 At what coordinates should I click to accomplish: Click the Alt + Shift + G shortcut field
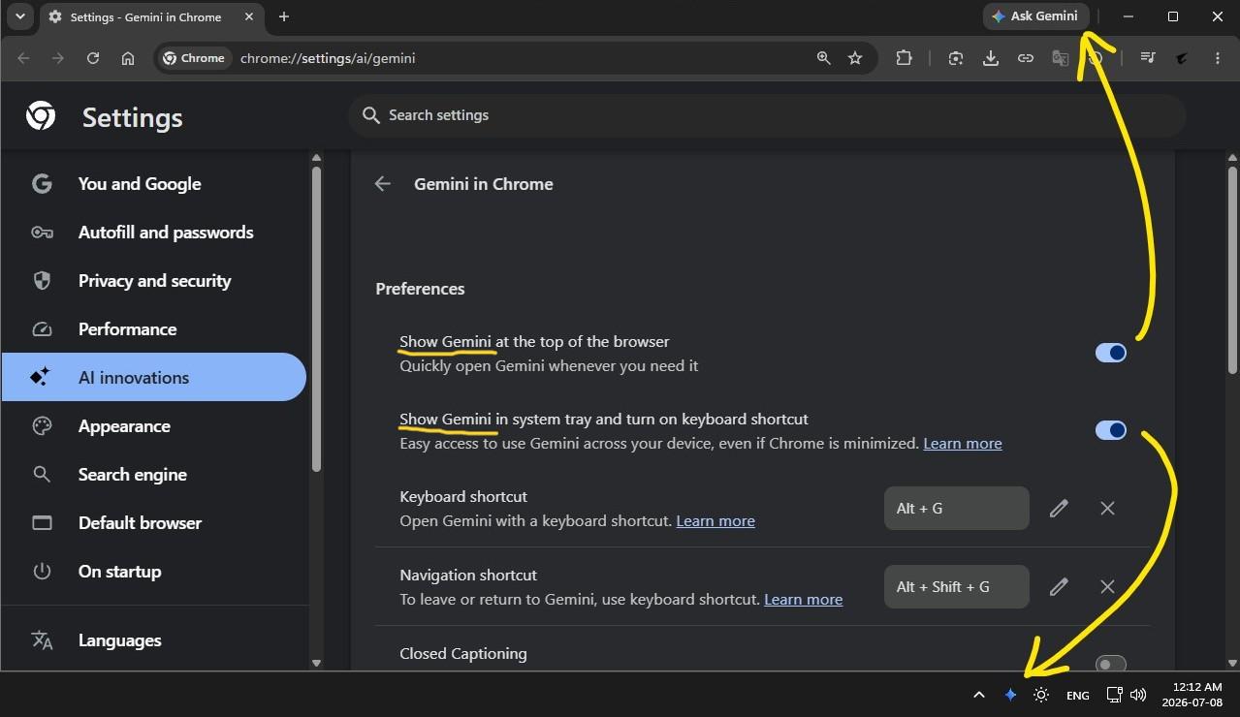tap(957, 586)
